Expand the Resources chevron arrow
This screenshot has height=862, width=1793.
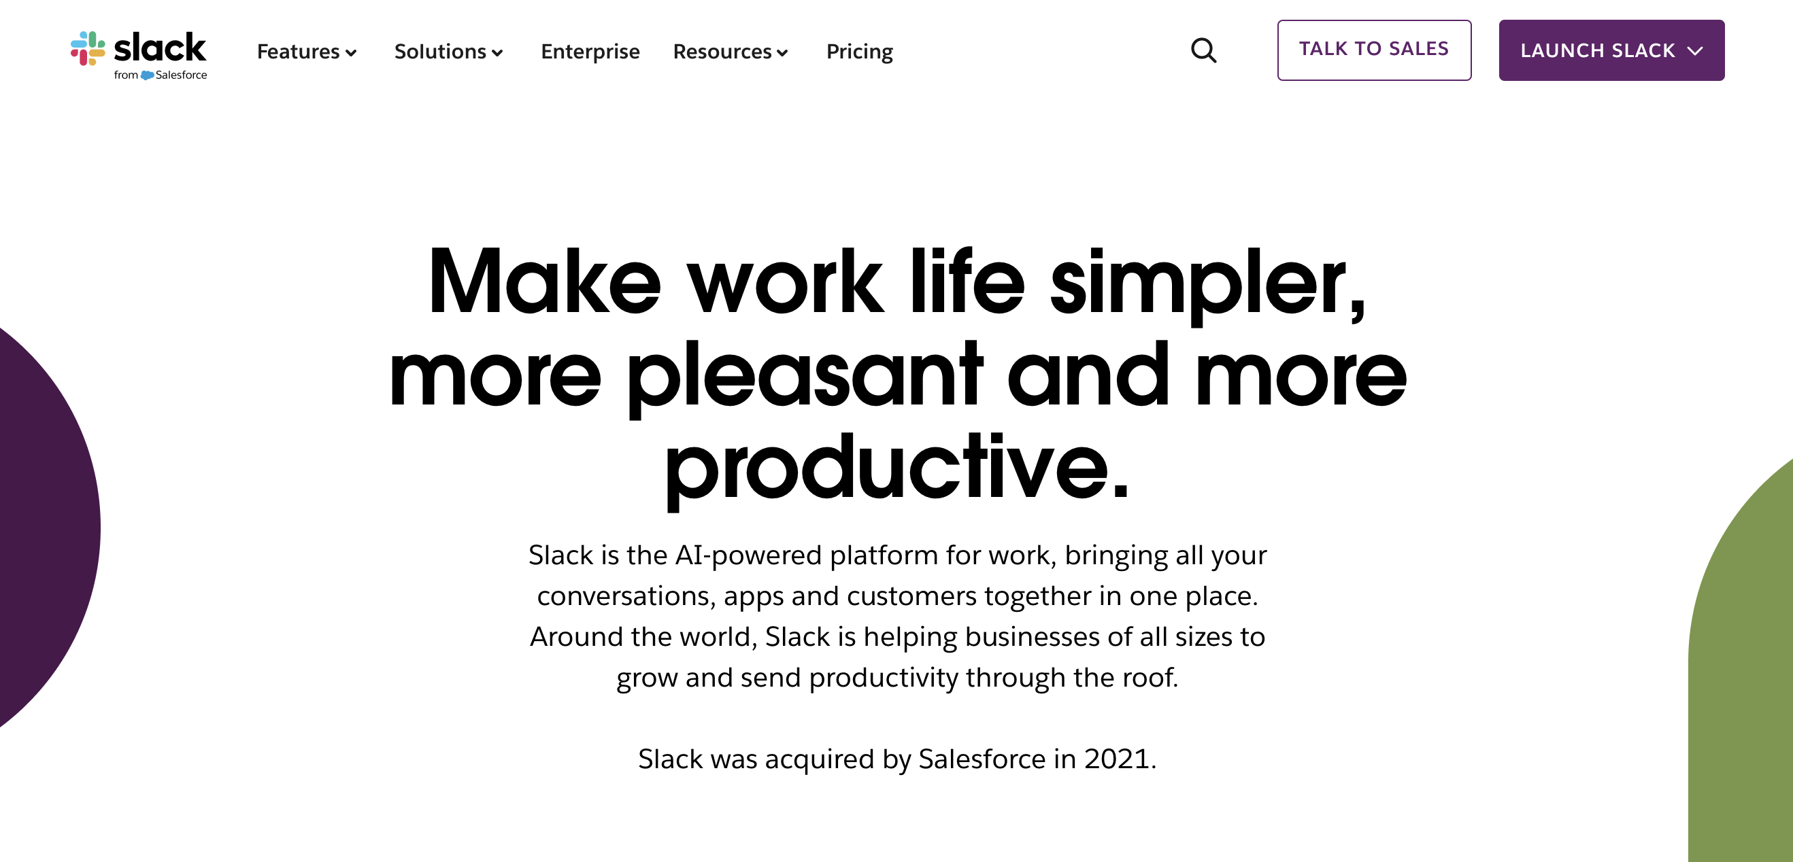(x=782, y=53)
